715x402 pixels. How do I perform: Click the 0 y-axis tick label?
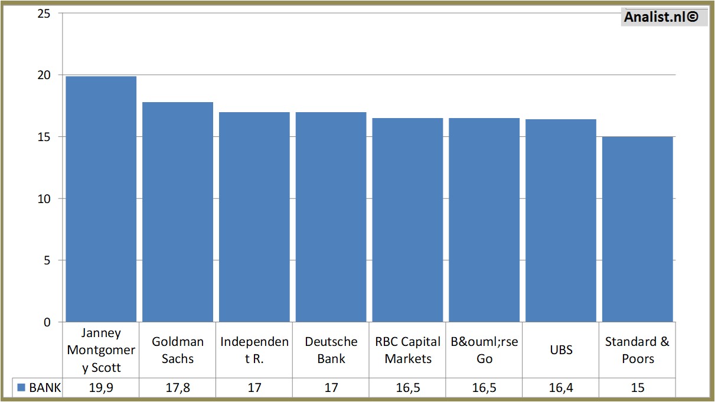[47, 322]
